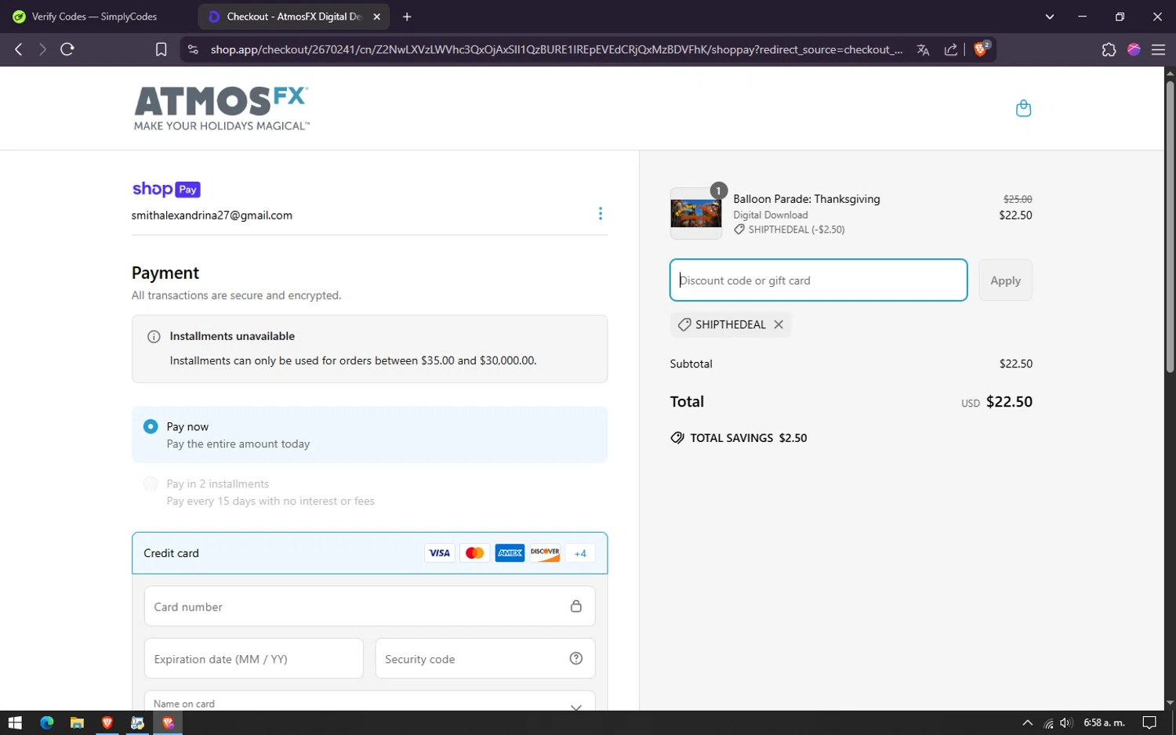Click the Balloon Parade: Thanksgiving product title
The width and height of the screenshot is (1176, 735).
coord(807,199)
